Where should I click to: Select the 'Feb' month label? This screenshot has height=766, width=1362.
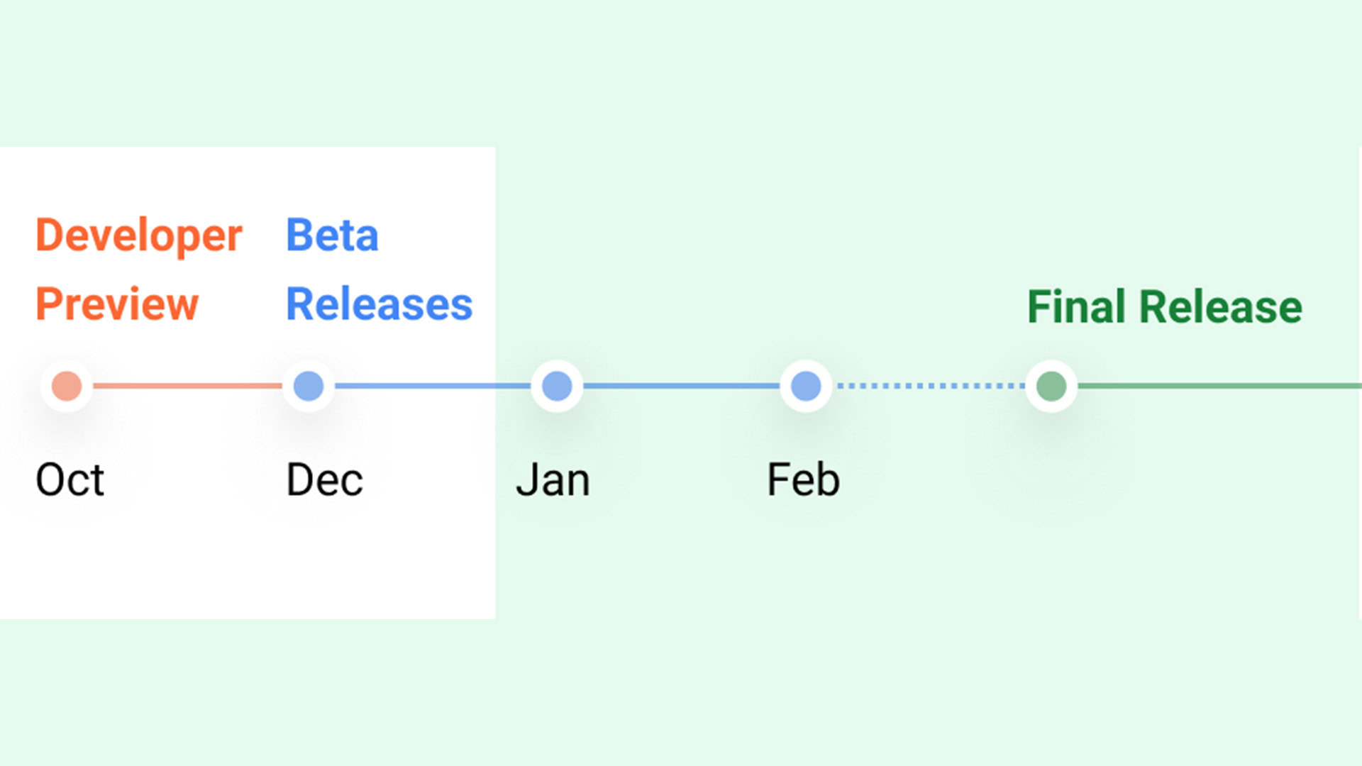click(x=803, y=479)
